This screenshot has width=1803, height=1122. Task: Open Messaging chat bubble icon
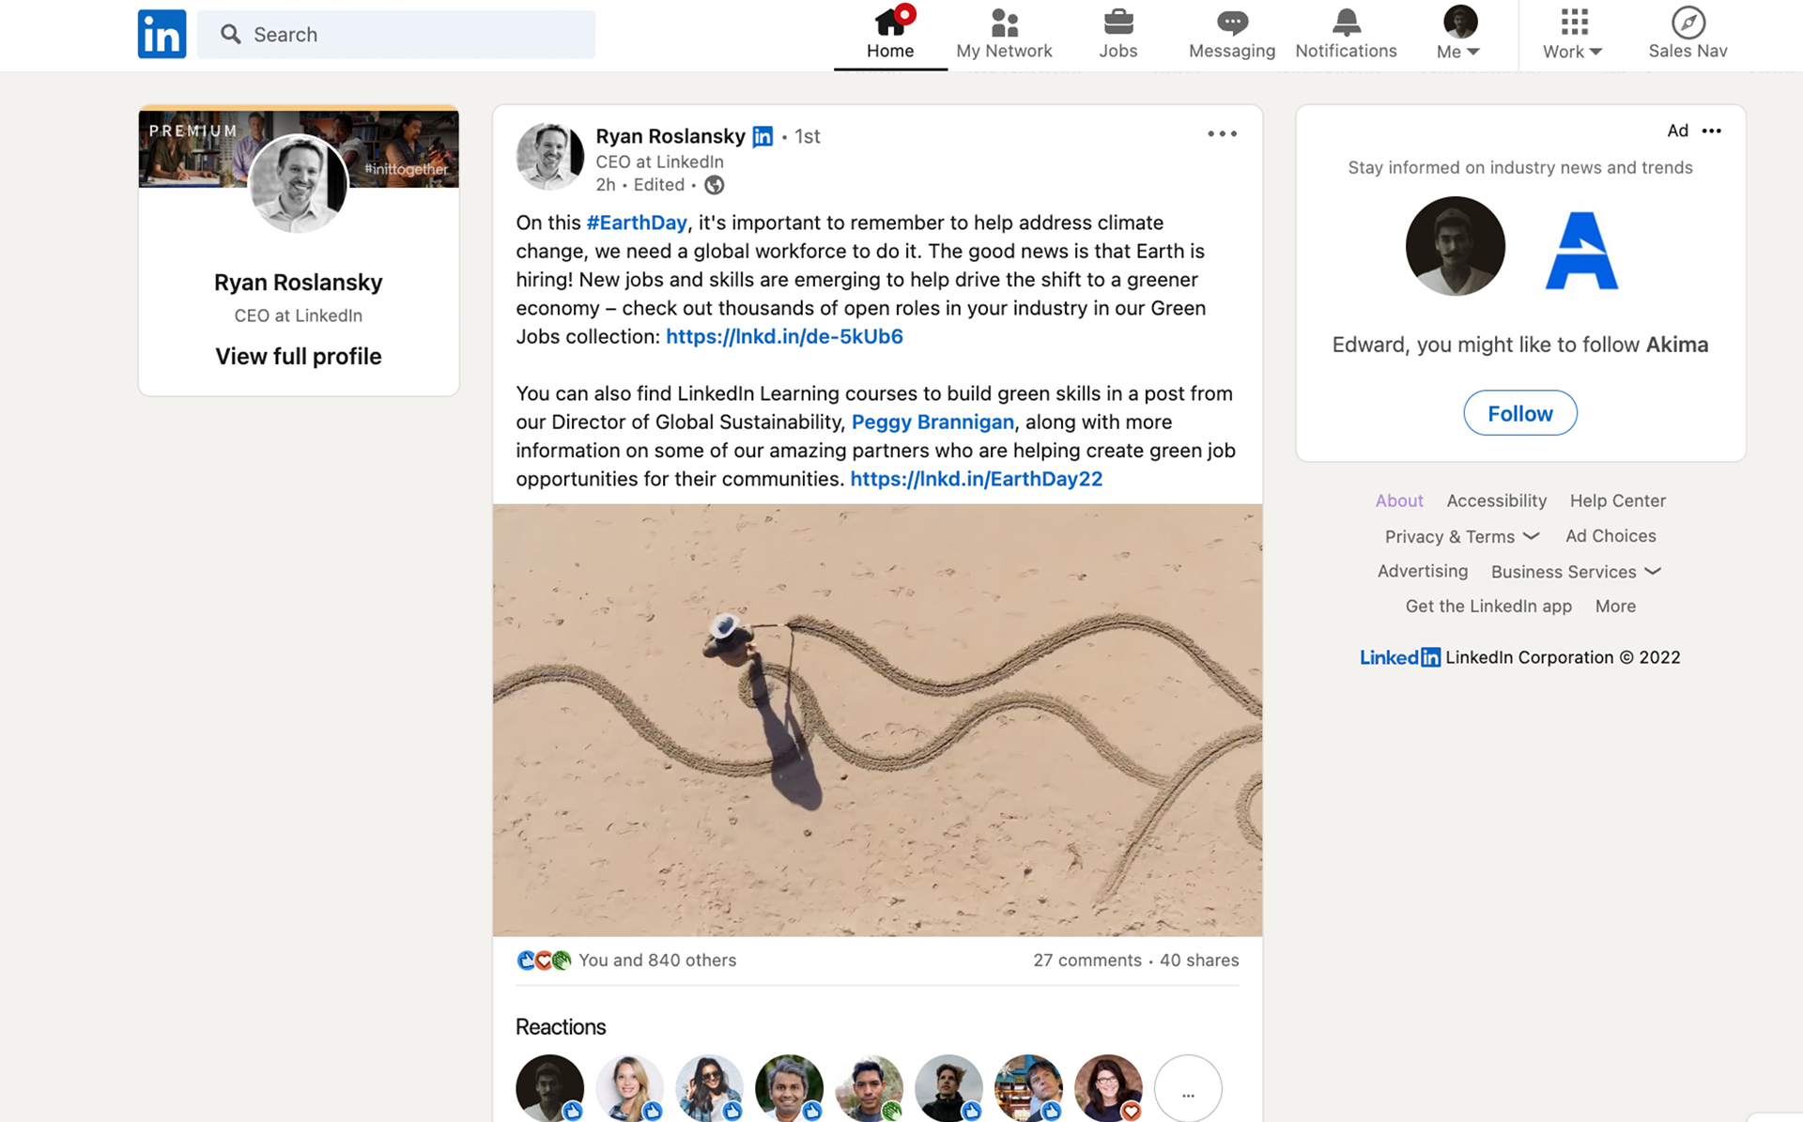1231,23
